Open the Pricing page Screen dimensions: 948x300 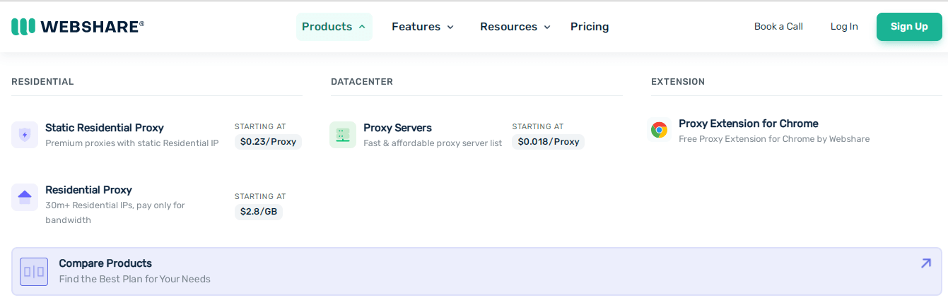(x=590, y=27)
